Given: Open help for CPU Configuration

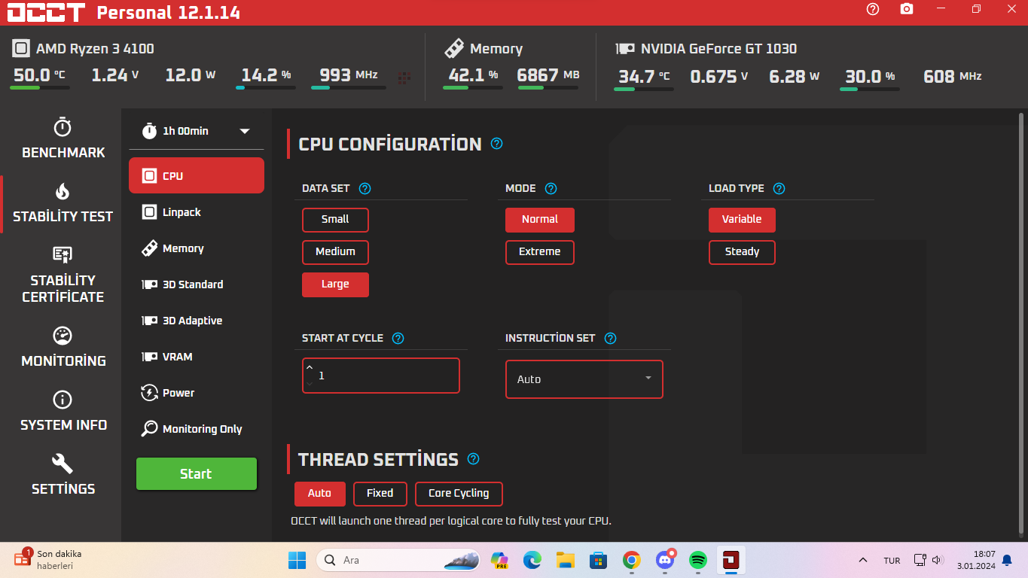Looking at the screenshot, I should click(496, 144).
